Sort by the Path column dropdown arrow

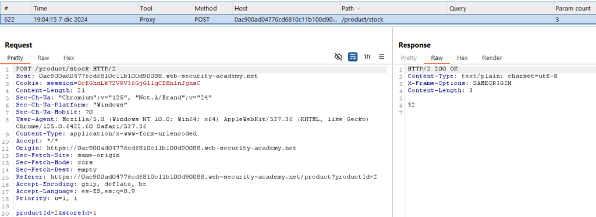[x=359, y=8]
